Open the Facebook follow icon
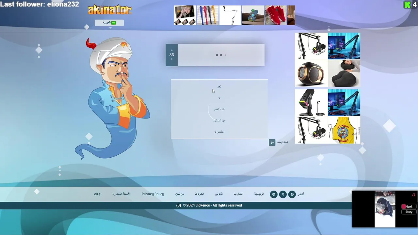The width and height of the screenshot is (418, 235). tap(292, 194)
